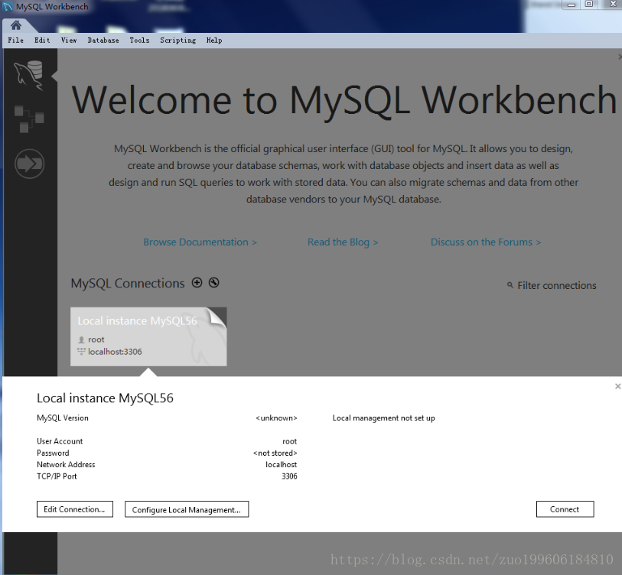
Task: Open Browse Documentation link
Action: 200,242
